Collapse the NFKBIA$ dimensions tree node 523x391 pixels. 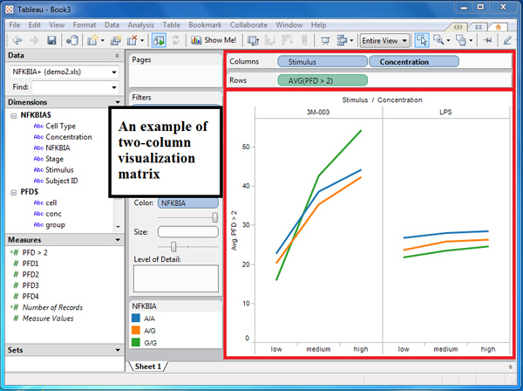click(x=12, y=114)
